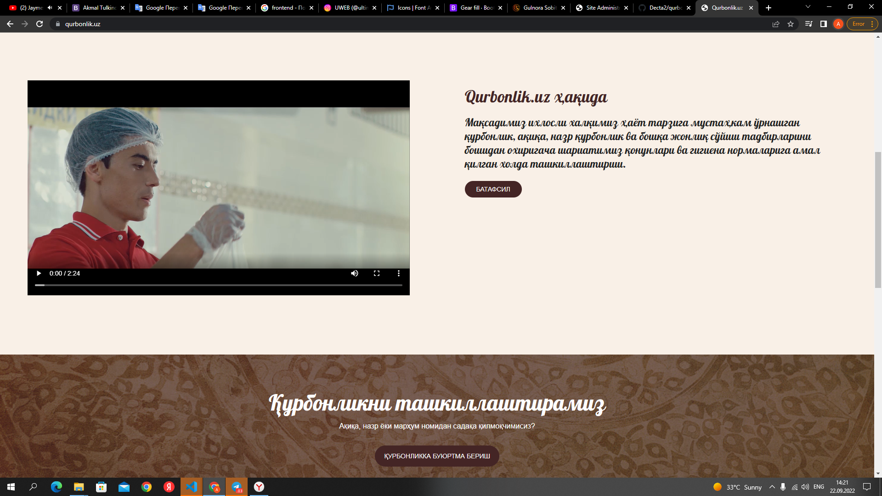Viewport: 882px width, 496px height.
Task: Close the (2) Jayme YouTube tab
Action: [60, 8]
